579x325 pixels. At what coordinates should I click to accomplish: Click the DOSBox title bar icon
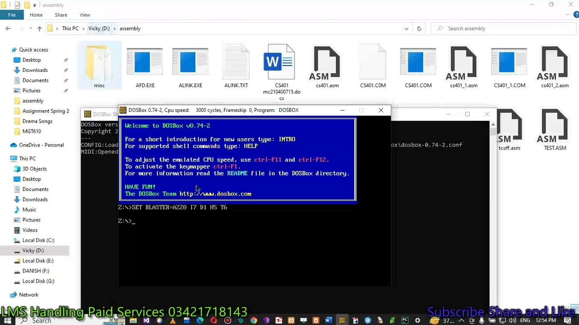click(123, 110)
